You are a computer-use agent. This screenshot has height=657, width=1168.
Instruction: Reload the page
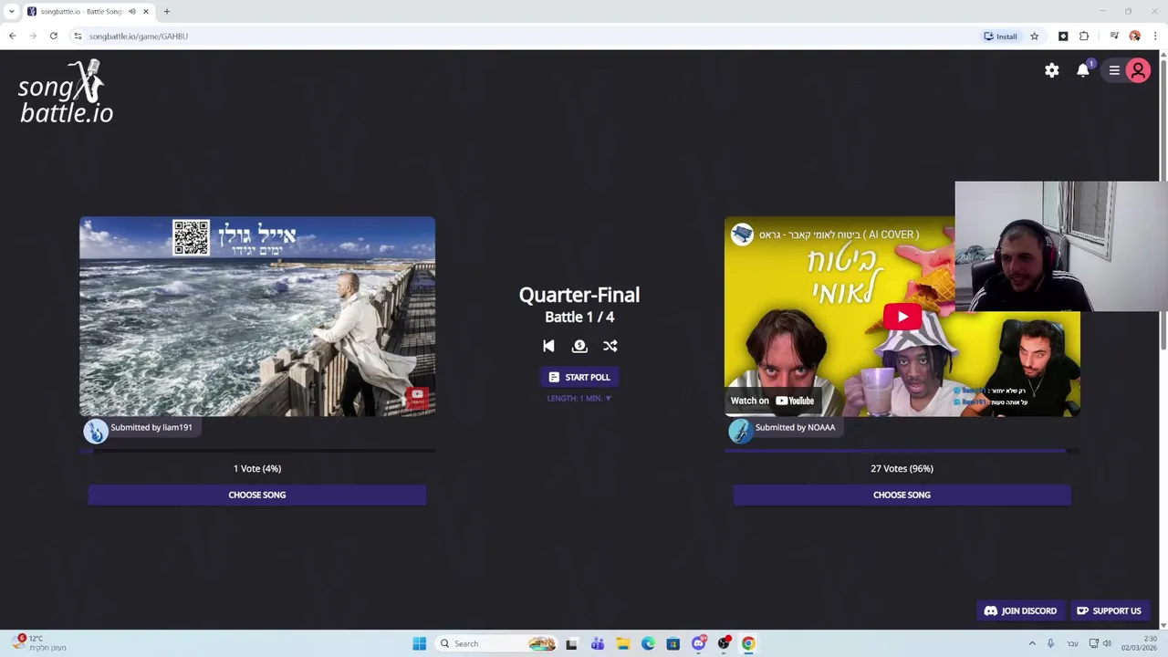[54, 36]
